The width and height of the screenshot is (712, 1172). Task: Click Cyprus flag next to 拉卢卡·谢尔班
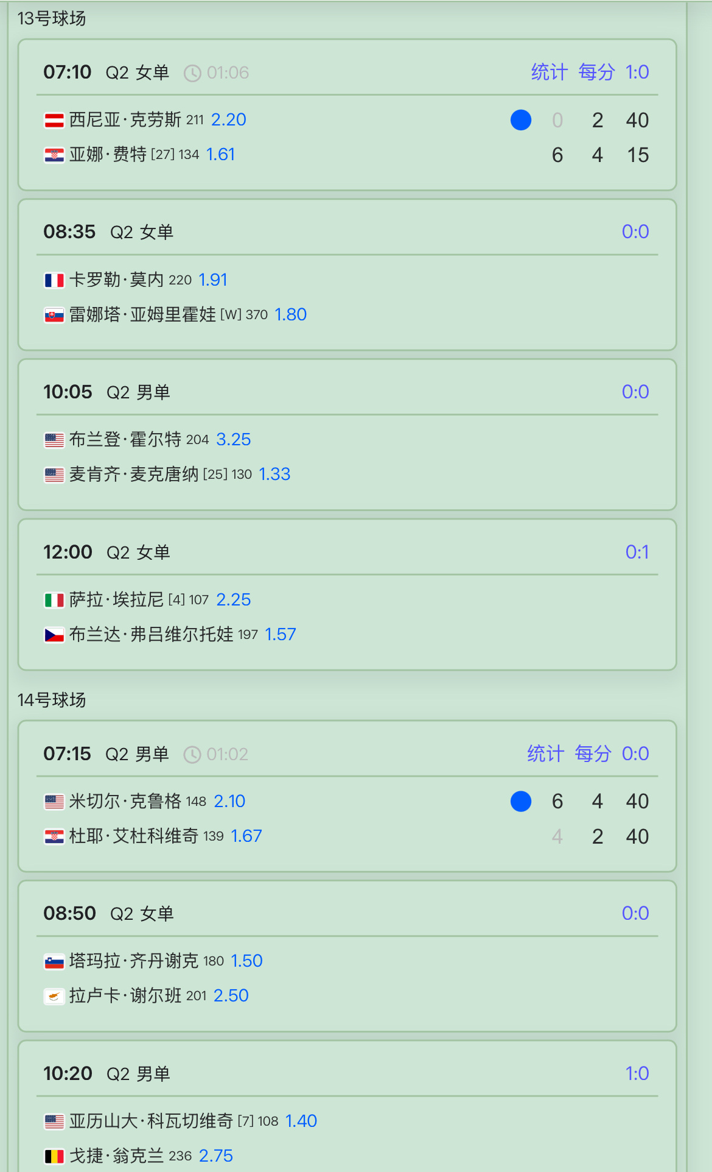54,997
